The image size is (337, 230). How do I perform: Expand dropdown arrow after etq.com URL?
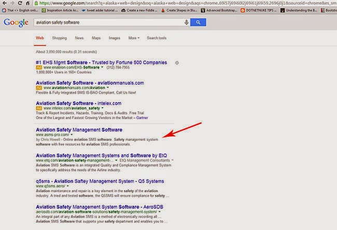[x=116, y=160]
